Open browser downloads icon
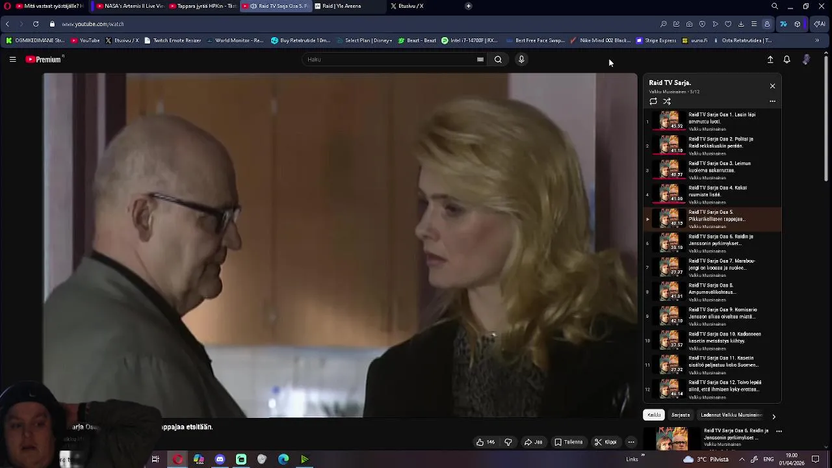 coord(741,24)
